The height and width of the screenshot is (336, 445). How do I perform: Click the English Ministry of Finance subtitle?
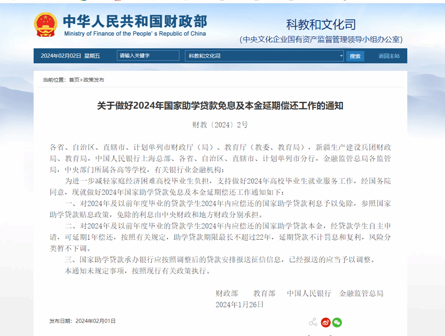pos(135,34)
